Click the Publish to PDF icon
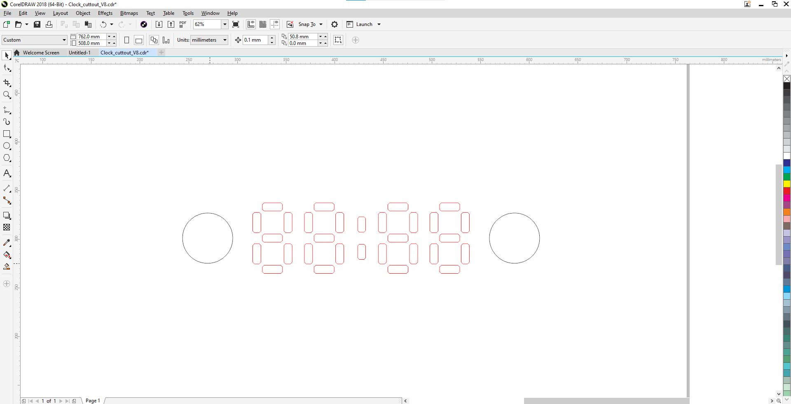This screenshot has width=791, height=404. click(183, 24)
